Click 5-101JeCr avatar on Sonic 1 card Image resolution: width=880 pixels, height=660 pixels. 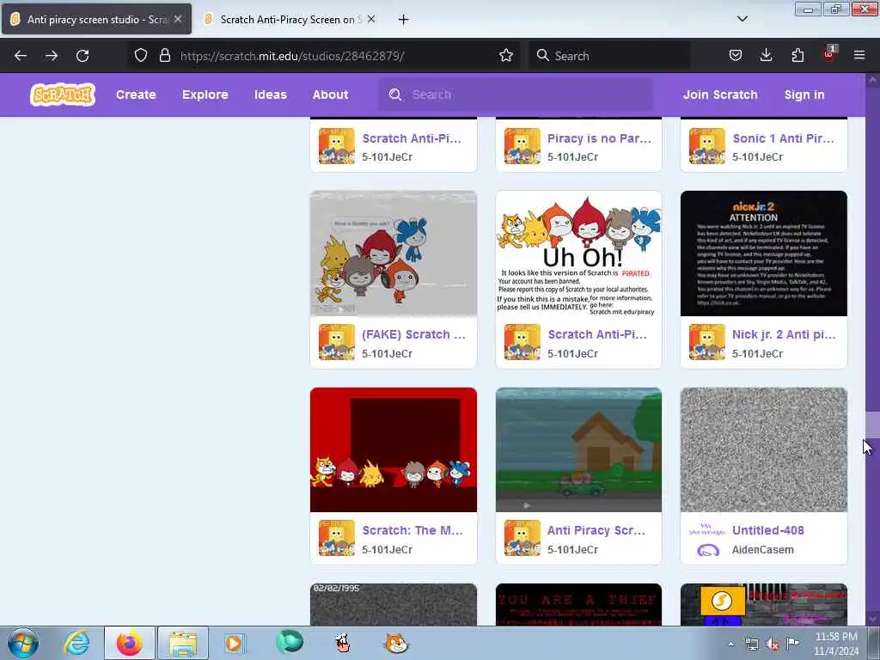tap(707, 146)
